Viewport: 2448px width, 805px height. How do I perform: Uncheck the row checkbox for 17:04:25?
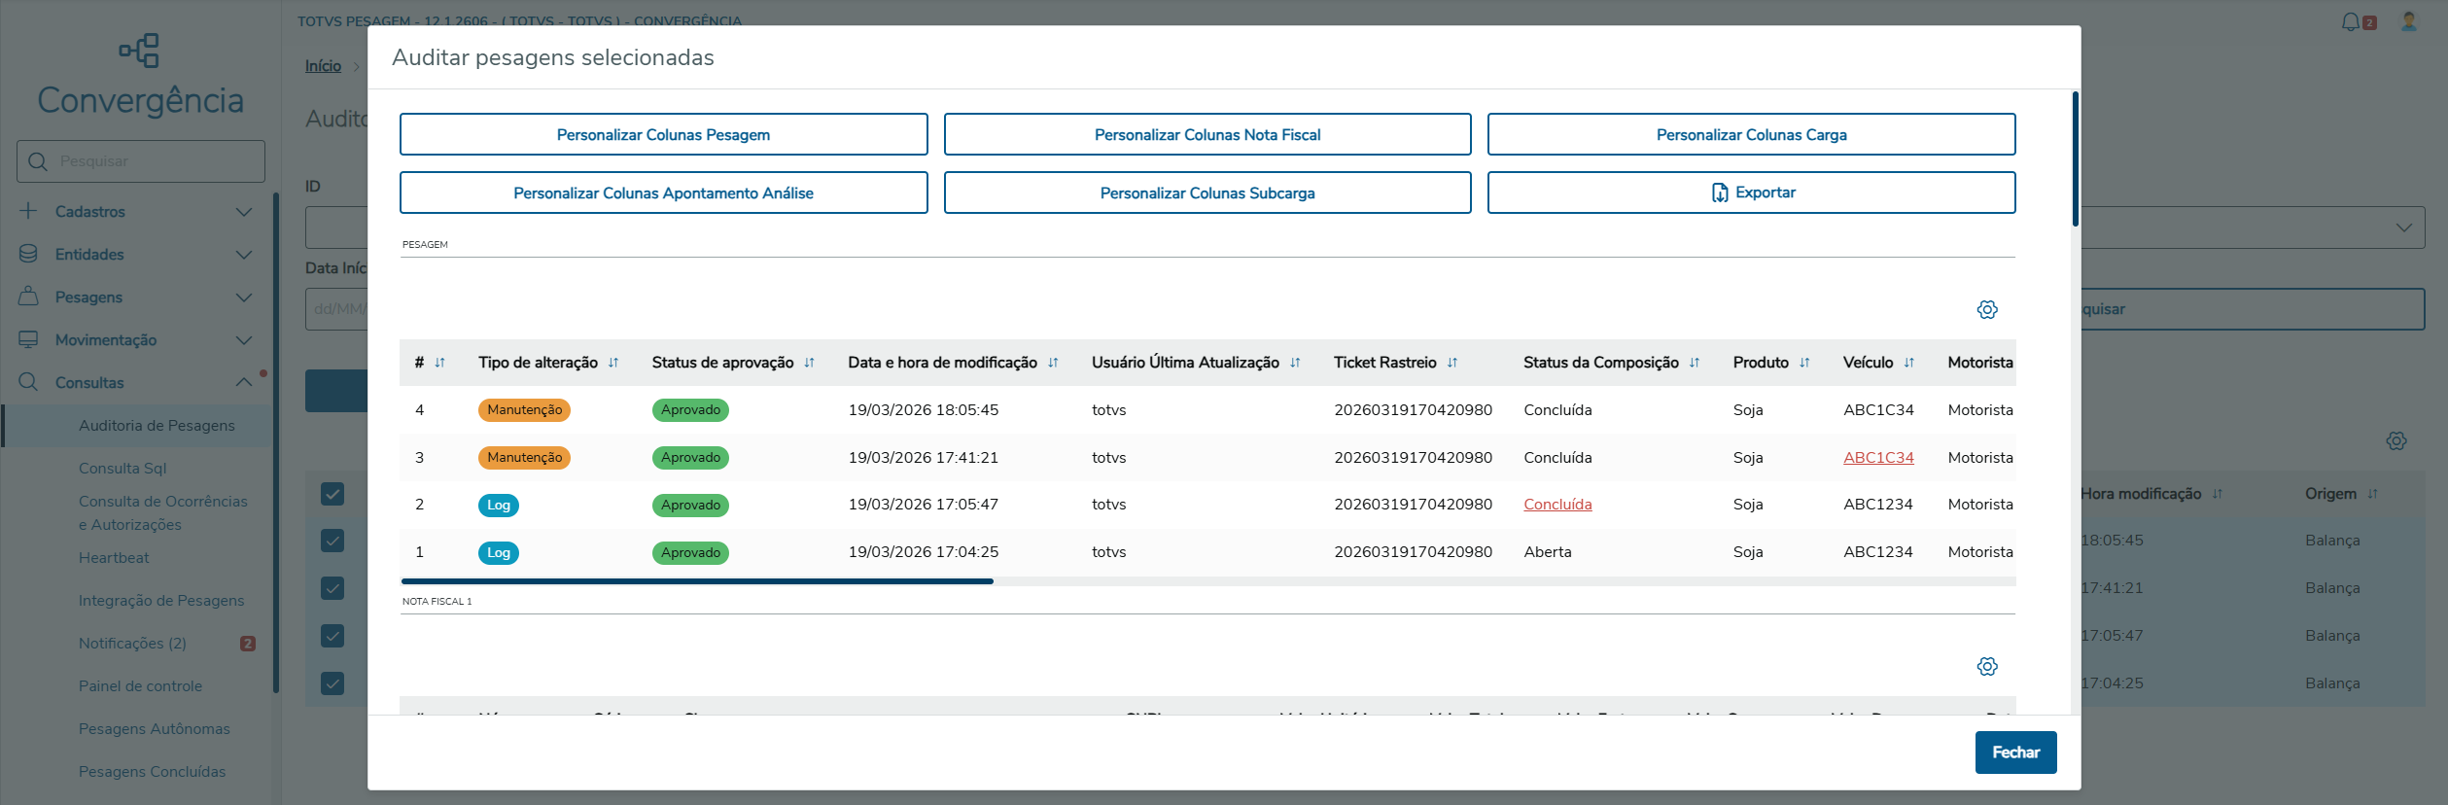click(332, 683)
